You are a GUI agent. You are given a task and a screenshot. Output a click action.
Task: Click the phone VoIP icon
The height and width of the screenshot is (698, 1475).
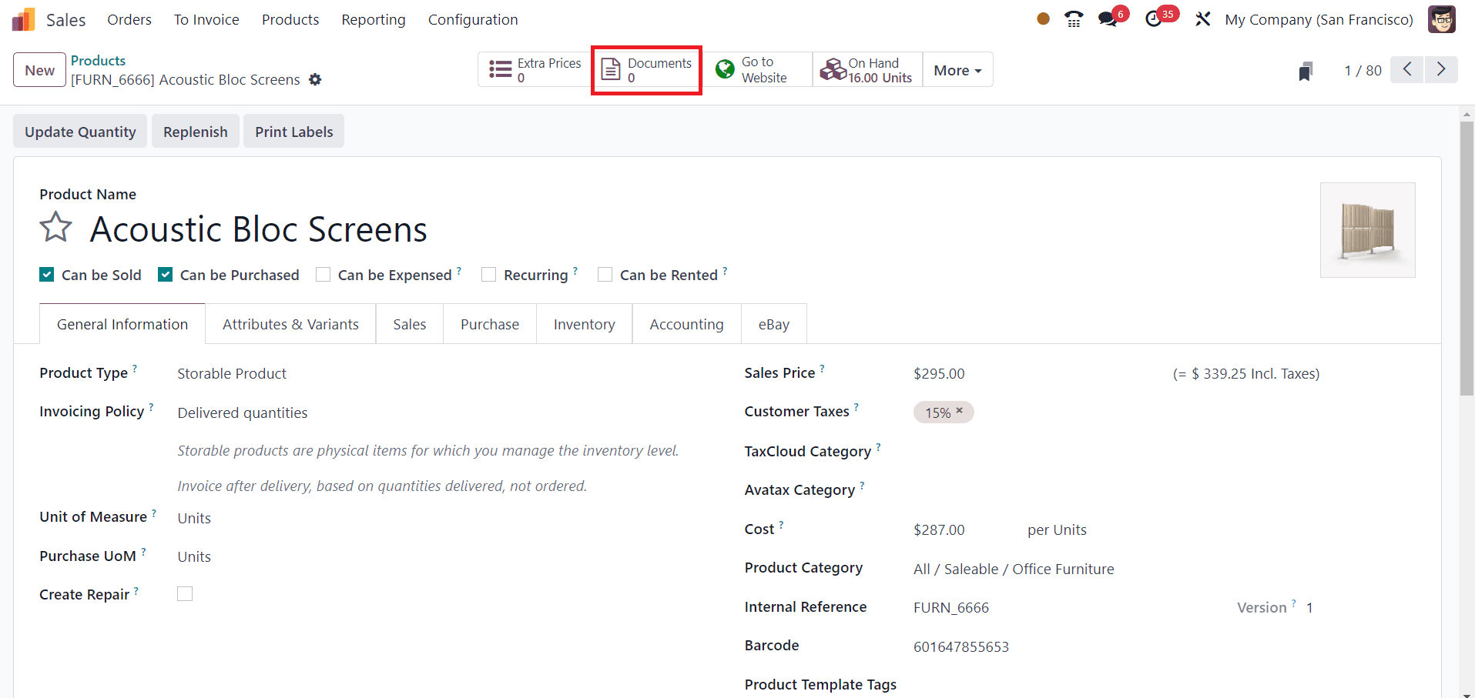[x=1074, y=19]
